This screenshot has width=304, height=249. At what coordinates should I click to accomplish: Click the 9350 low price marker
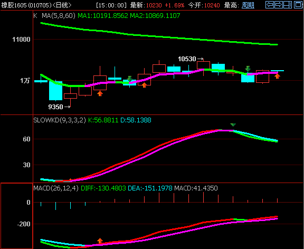(x=59, y=107)
